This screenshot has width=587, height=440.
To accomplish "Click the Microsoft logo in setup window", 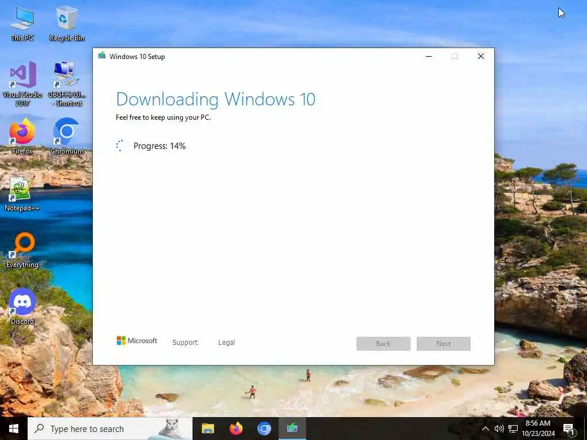I will click(137, 341).
